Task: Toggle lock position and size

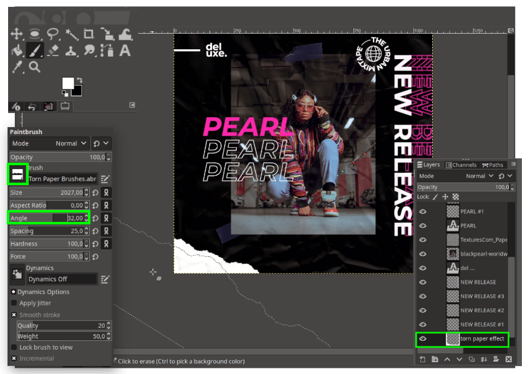Action: click(x=445, y=197)
